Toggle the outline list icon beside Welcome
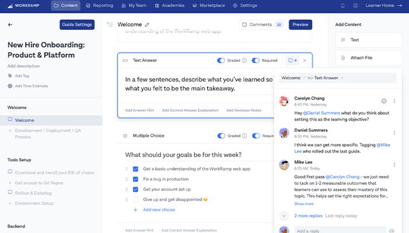The image size is (409, 233). pyautogui.click(x=110, y=24)
